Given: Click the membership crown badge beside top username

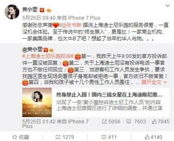Looking at the screenshot, I should click(x=49, y=10).
